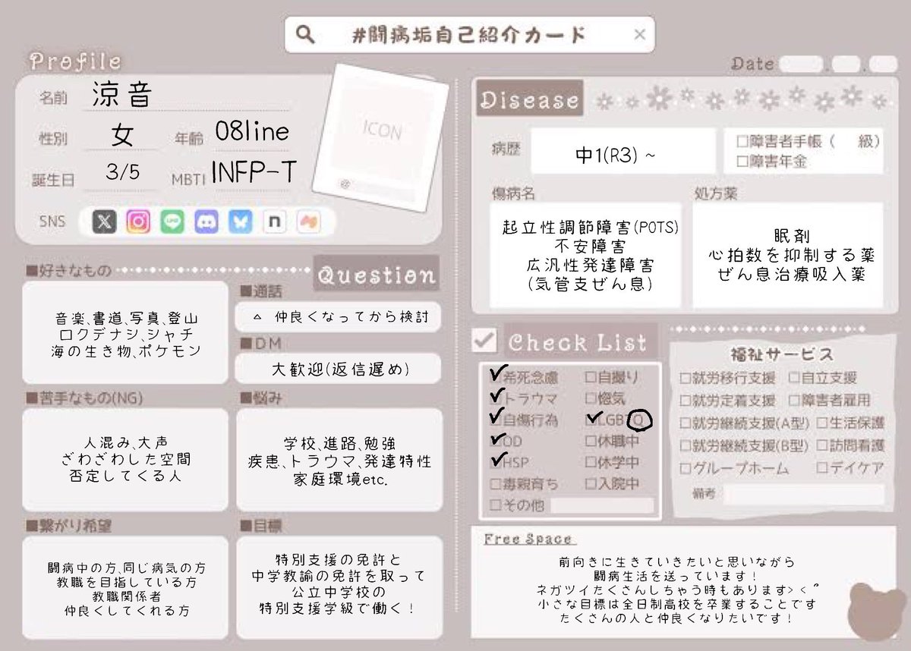Check the 障害者手帳 checkbox
Image resolution: width=911 pixels, height=651 pixels.
(742, 141)
